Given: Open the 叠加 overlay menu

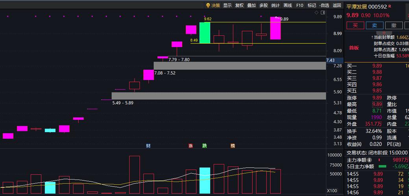Looking at the screenshot, I should [252, 5].
